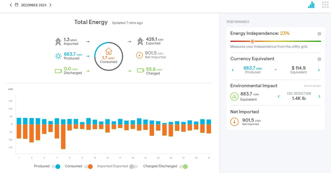This screenshot has height=173, width=331.
Task: Click the $ 114.9 Equivalent value
Action: pos(298,68)
